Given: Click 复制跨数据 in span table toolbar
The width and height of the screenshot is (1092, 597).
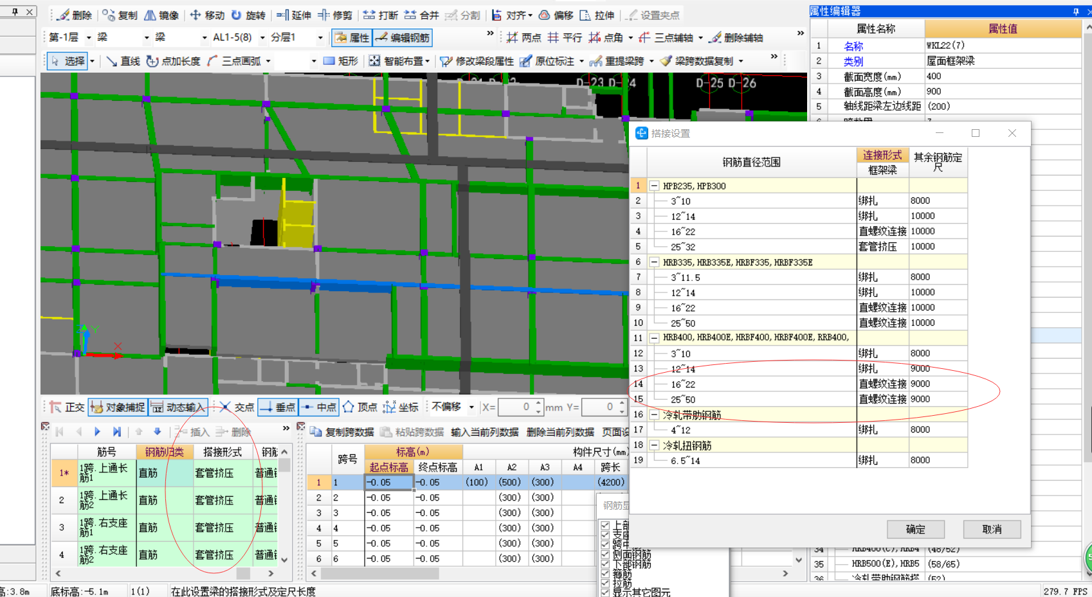Looking at the screenshot, I should coord(342,432).
